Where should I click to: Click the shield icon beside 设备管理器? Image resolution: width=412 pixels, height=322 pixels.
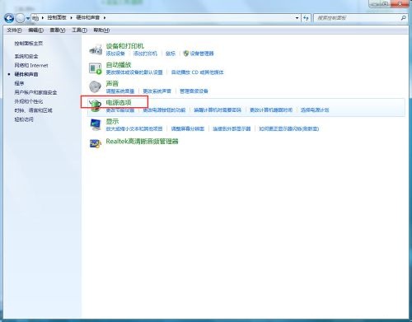tap(186, 54)
